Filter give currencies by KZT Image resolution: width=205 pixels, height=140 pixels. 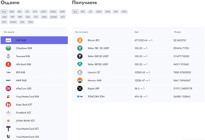coord(63,17)
